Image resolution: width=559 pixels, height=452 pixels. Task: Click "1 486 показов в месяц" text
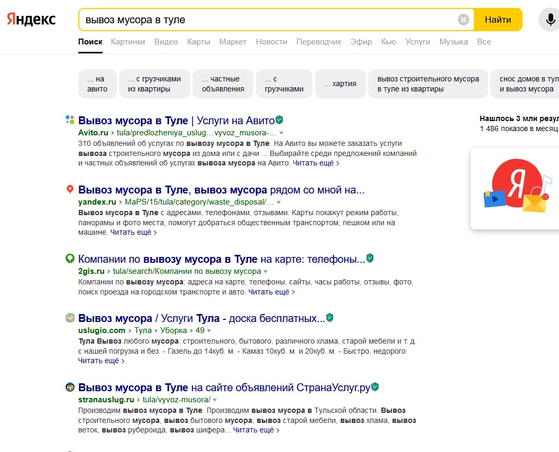tap(519, 128)
